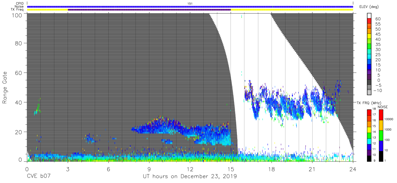This screenshot has width=397, height=183.
Task: Click the TX Freq row label
Action: point(17,10)
